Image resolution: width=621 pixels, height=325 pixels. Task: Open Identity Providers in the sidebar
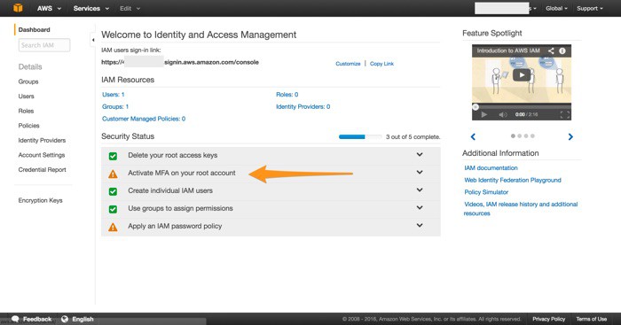(42, 140)
